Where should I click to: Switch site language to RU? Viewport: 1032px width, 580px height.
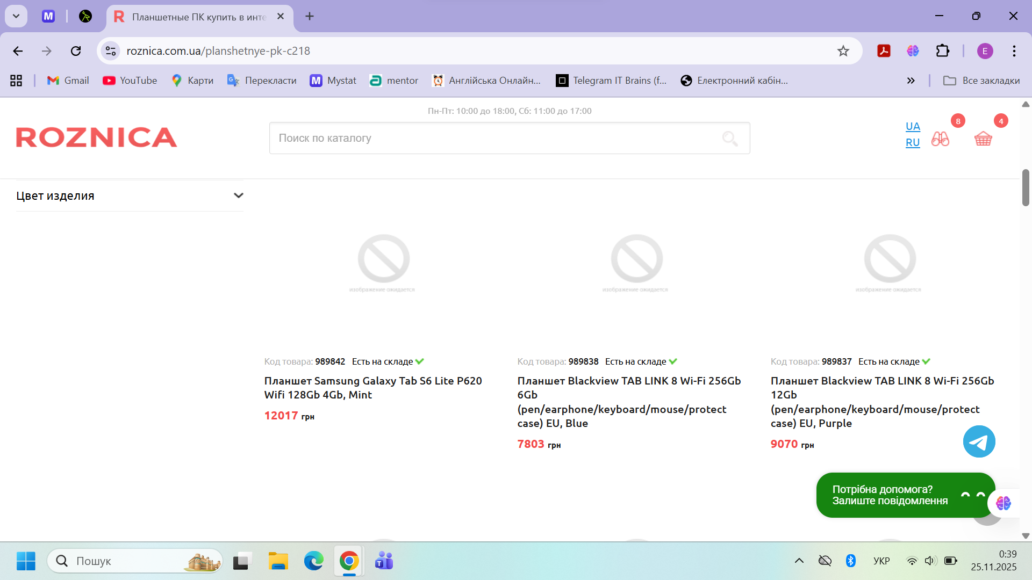coord(913,142)
